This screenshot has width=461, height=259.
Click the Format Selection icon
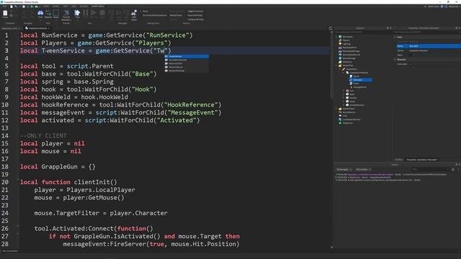pos(66,14)
